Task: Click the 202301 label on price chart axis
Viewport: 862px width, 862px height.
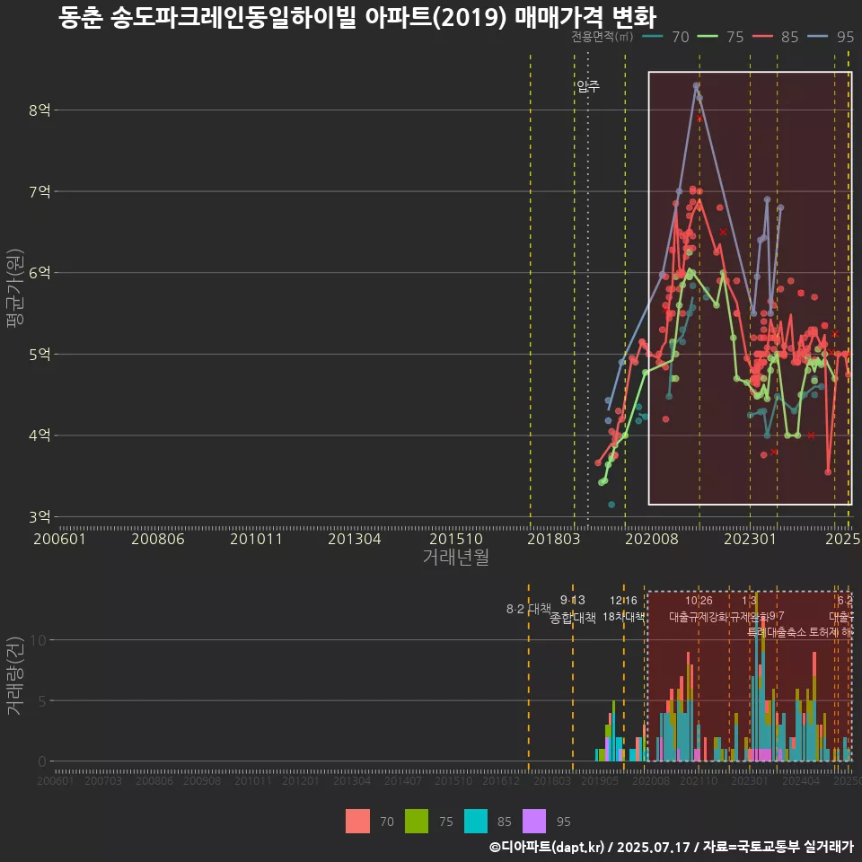Action: (750, 539)
